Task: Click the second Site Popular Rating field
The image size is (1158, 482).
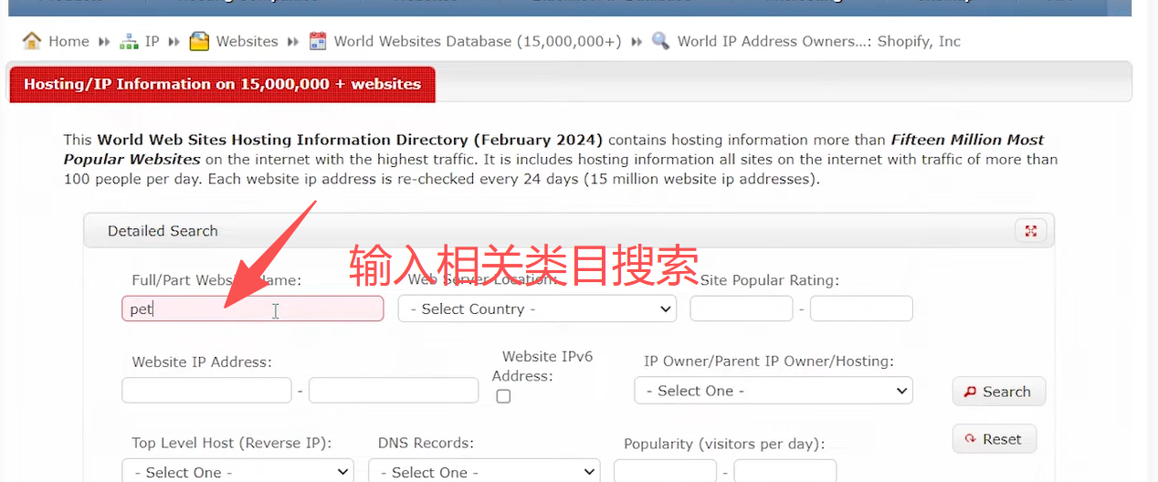Action: pos(861,309)
